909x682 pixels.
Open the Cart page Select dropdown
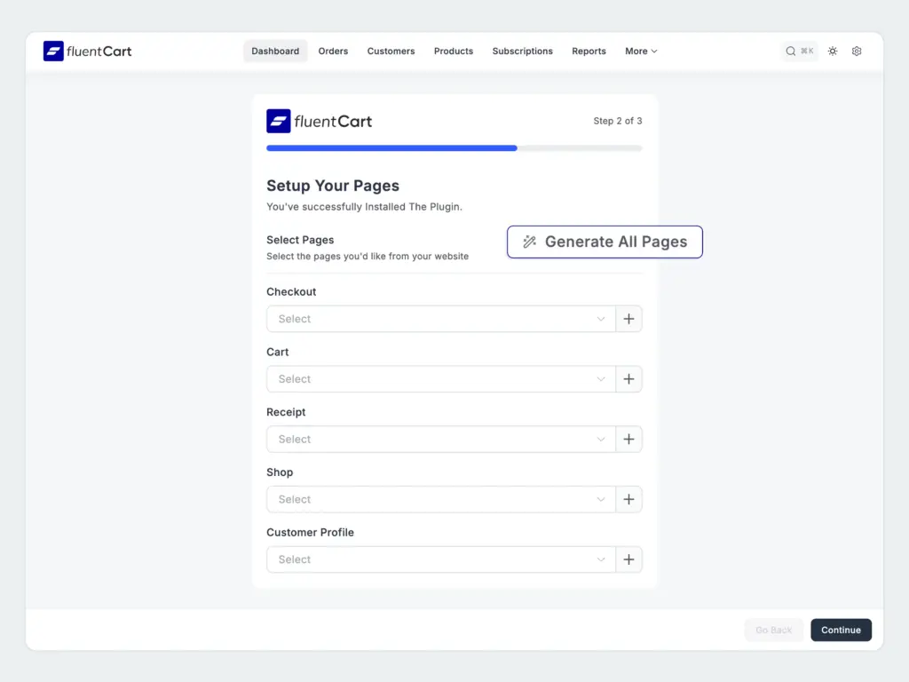pyautogui.click(x=440, y=378)
